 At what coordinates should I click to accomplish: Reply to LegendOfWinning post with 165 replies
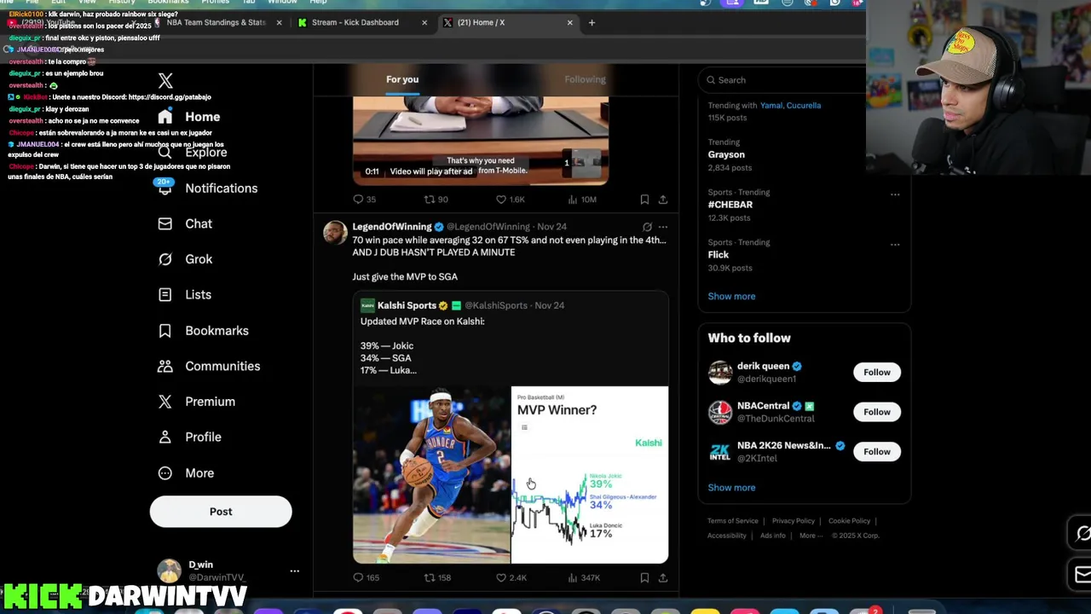366,578
